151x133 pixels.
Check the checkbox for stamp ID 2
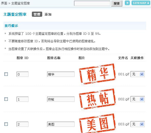(6, 124)
